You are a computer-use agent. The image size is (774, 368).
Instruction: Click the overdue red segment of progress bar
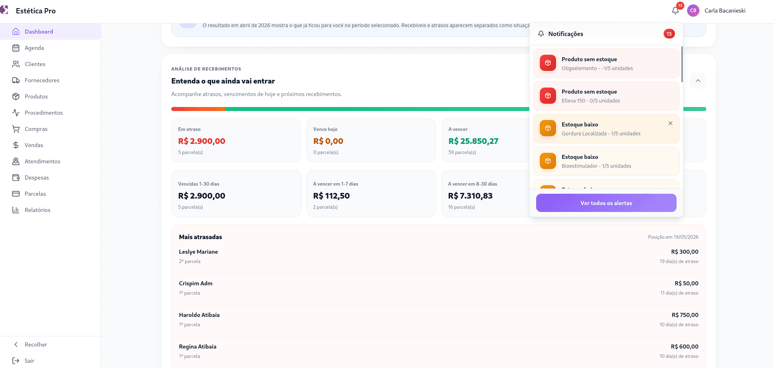pos(198,109)
